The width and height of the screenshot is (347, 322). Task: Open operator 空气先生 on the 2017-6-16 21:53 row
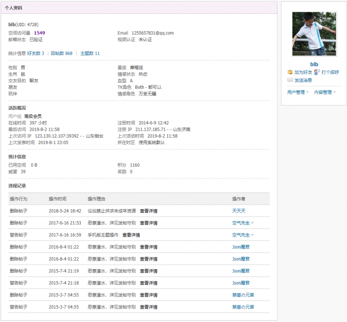pos(241,223)
